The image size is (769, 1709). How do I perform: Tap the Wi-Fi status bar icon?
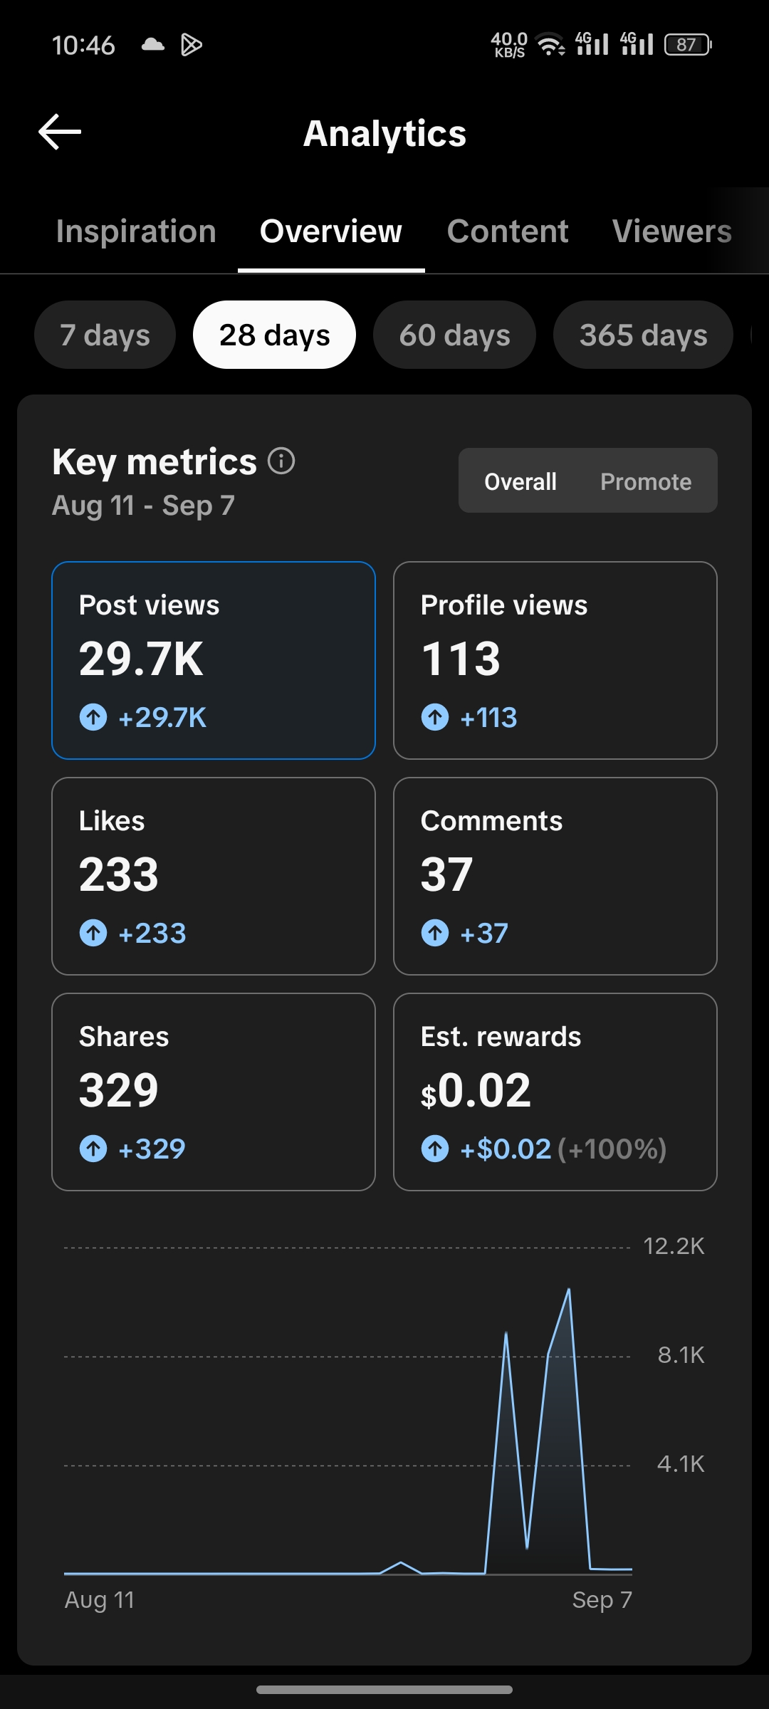[550, 45]
